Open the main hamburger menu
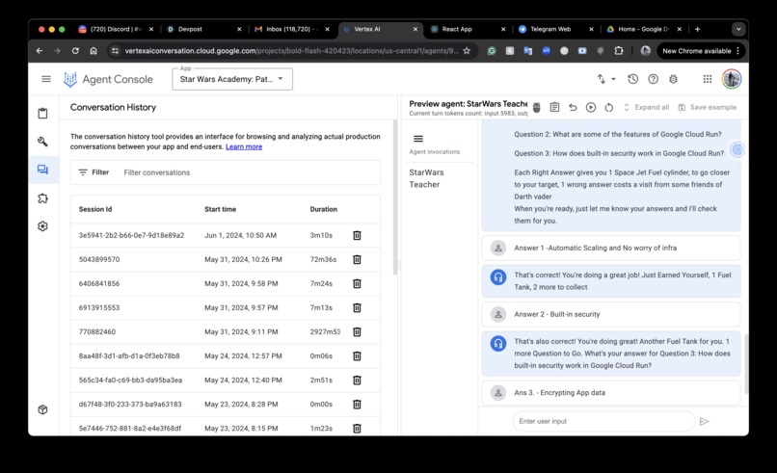 (46, 79)
